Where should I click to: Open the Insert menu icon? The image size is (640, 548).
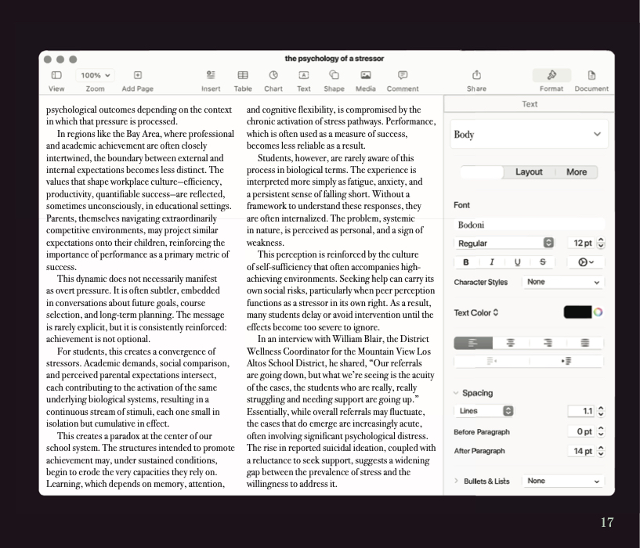pyautogui.click(x=211, y=75)
